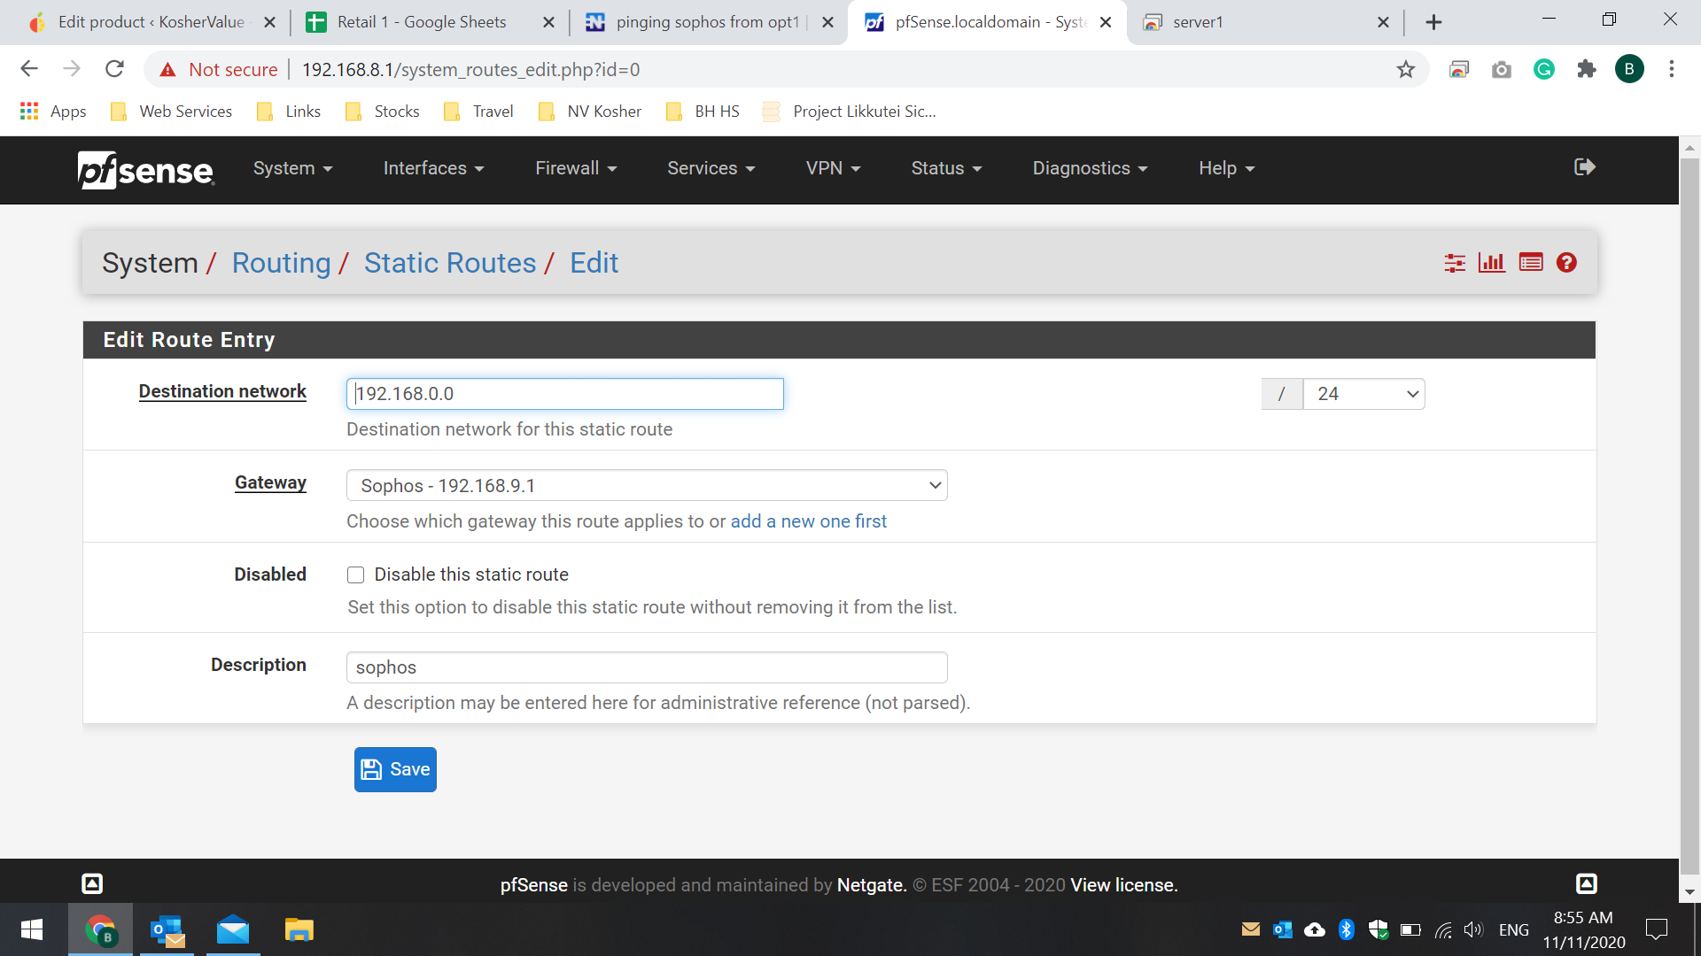Open the NV Kosher bookmark folder
Screen dimensions: 1701x956
click(x=590, y=112)
